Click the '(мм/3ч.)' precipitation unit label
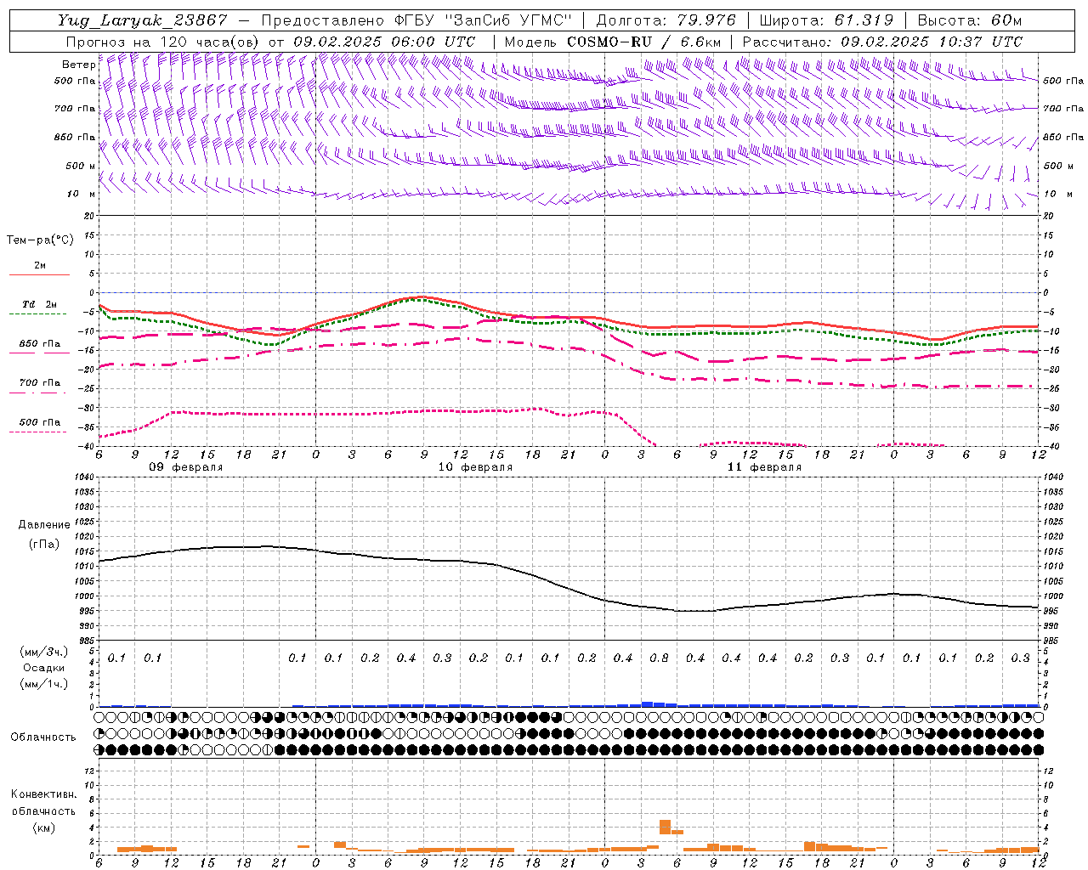 [44, 651]
